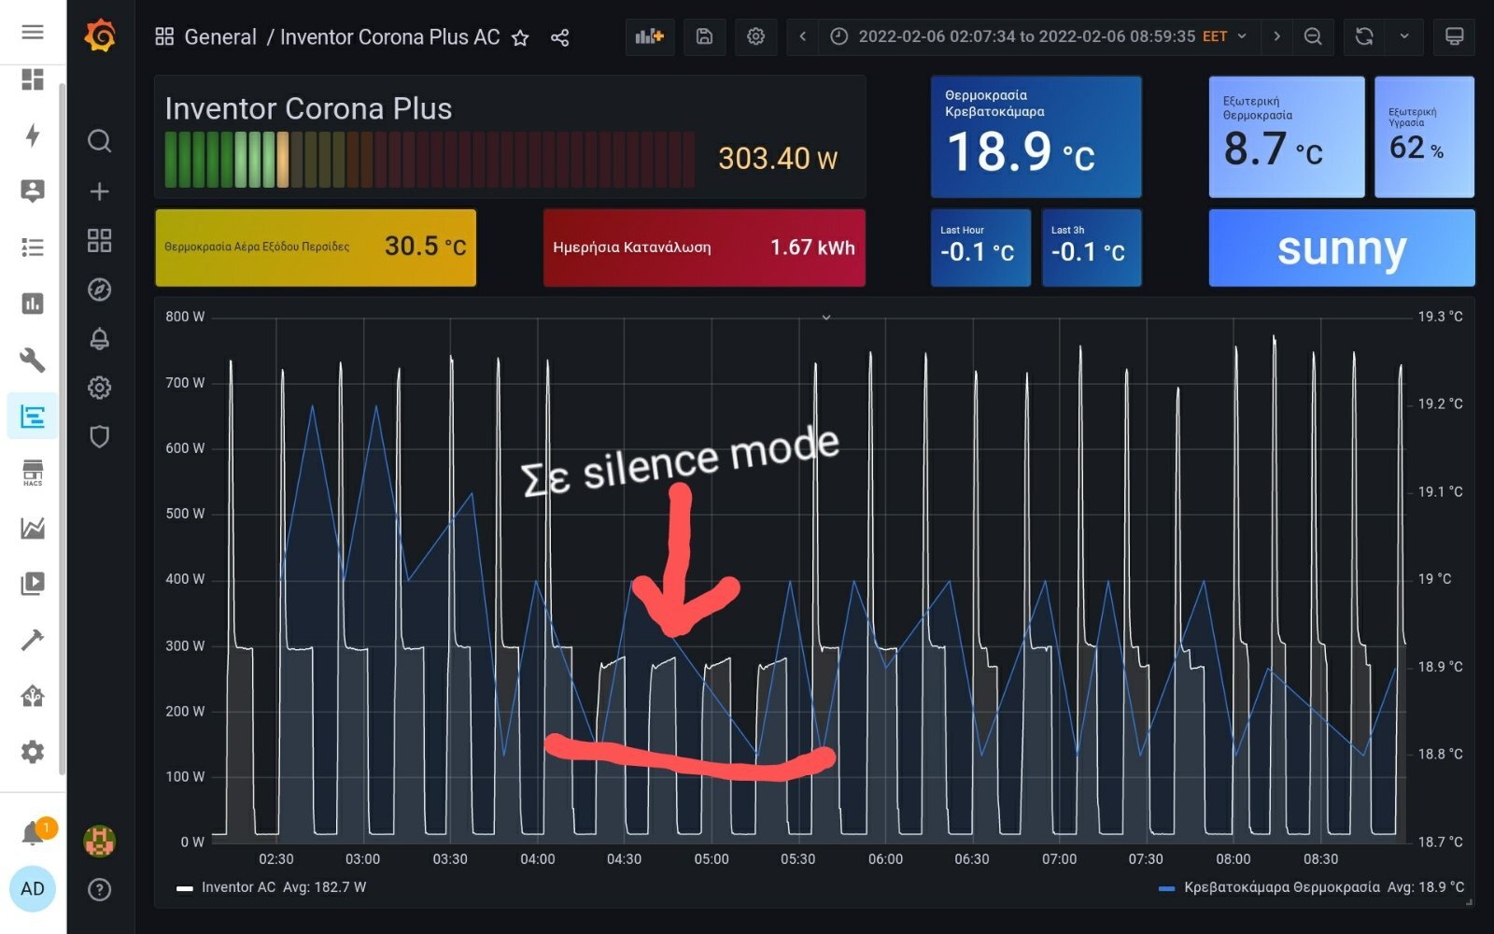Expand the refresh interval dropdown

pos(1404,36)
